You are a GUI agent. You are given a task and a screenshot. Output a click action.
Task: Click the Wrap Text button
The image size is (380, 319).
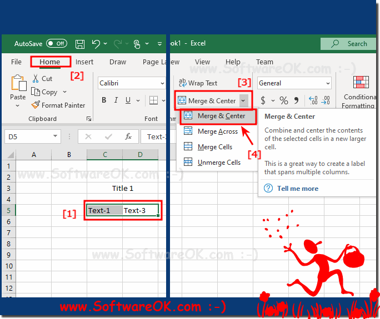point(198,83)
